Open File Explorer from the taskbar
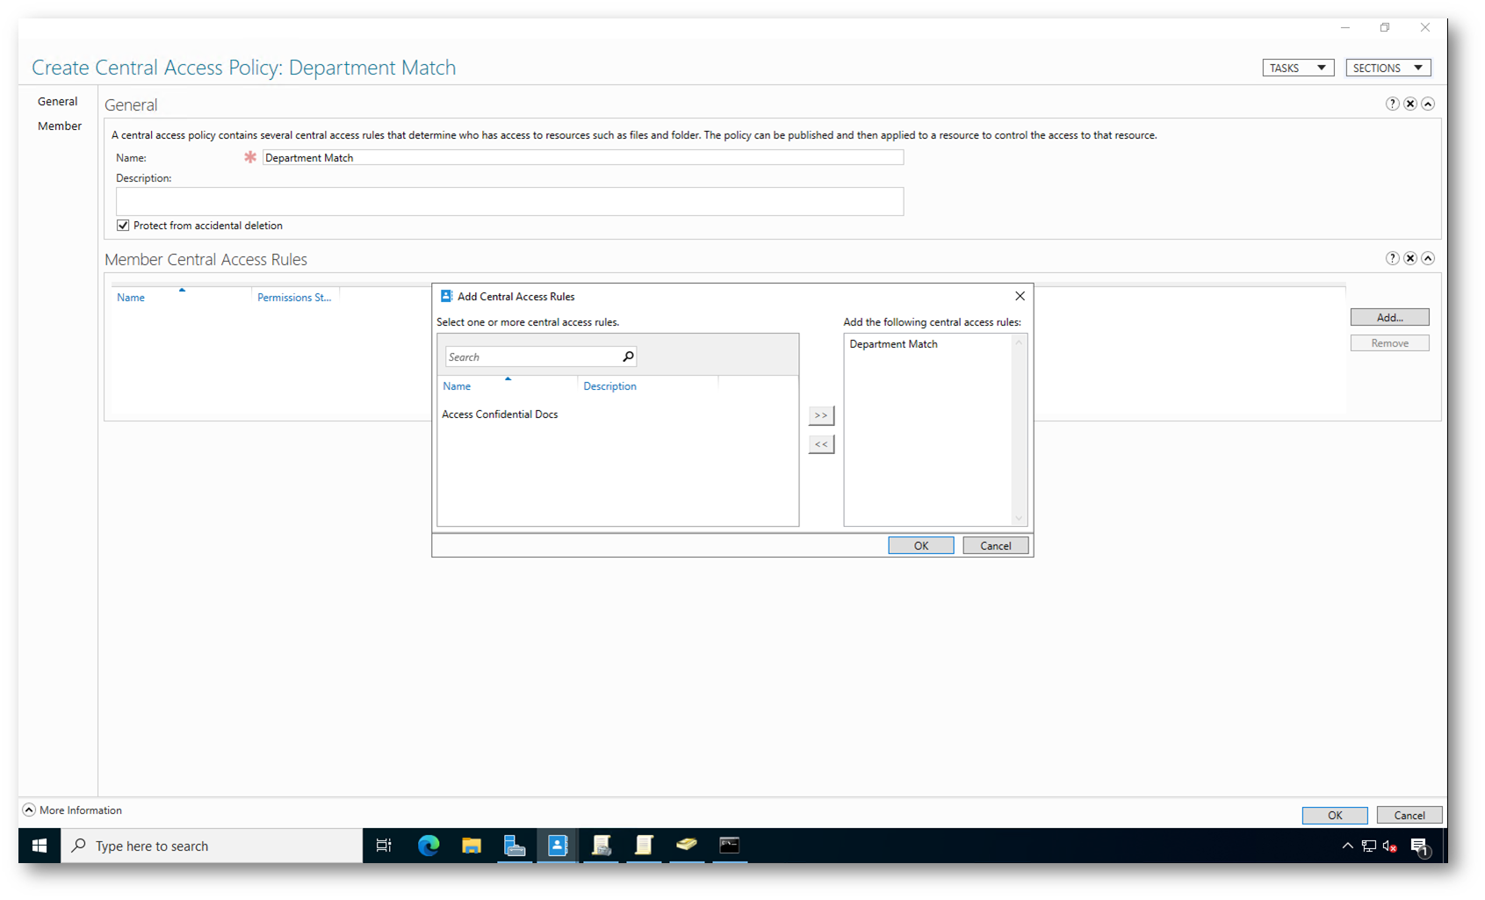Image resolution: width=1485 pixels, height=900 pixels. click(x=472, y=846)
